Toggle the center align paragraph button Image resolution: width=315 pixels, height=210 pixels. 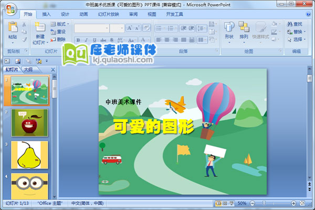click(167, 40)
